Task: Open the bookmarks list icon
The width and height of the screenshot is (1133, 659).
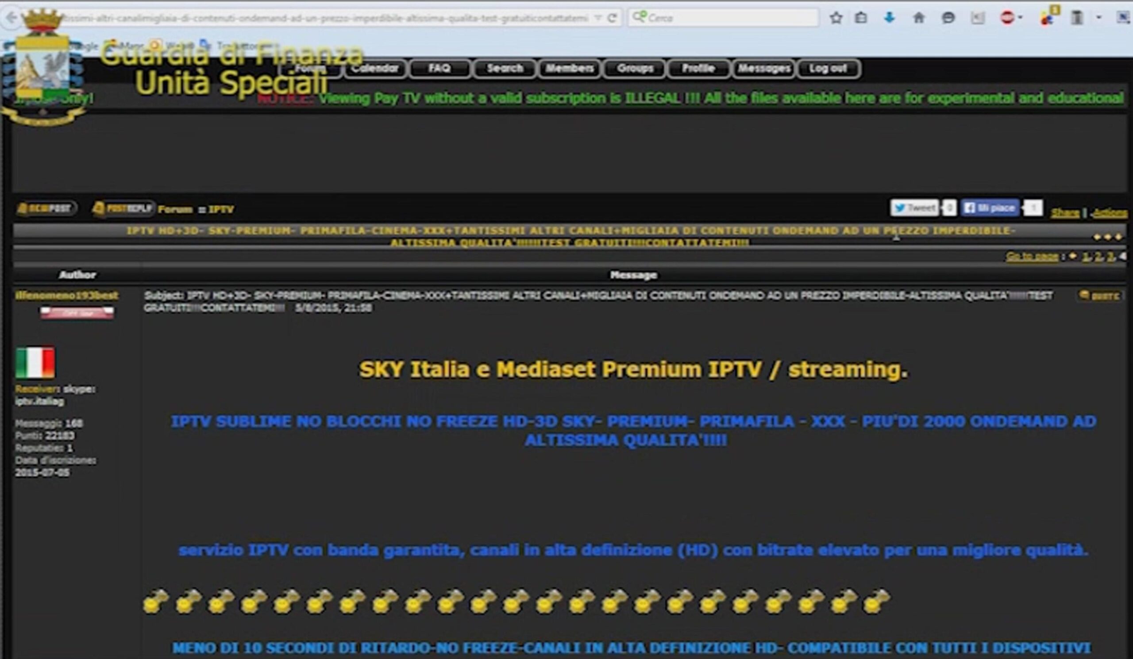Action: pos(860,18)
